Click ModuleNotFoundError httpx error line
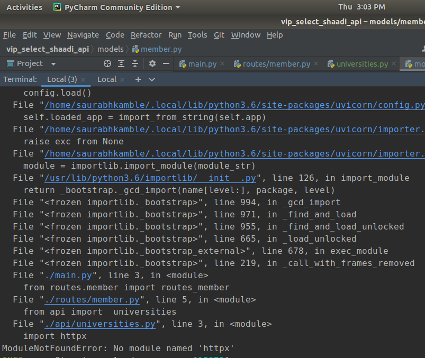 pyautogui.click(x=118, y=348)
